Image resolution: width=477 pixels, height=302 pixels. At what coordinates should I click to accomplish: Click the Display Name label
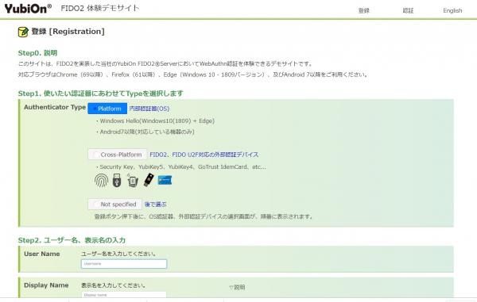(46, 285)
